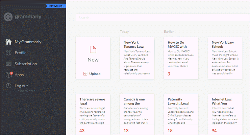Click the Upload arrow icon

[x=85, y=74]
